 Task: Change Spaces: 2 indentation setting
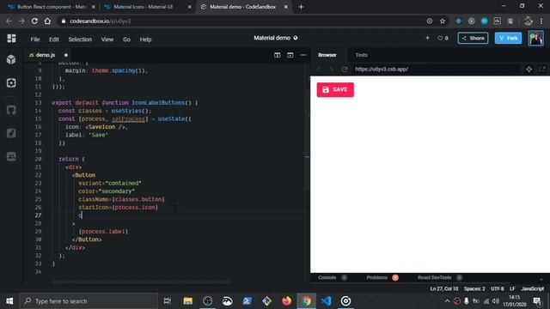[474, 288]
